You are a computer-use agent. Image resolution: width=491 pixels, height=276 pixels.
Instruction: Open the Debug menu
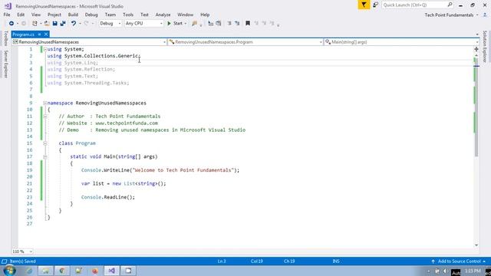[91, 15]
